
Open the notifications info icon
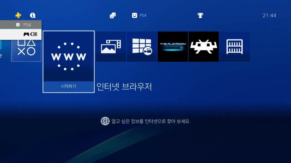click(x=33, y=15)
